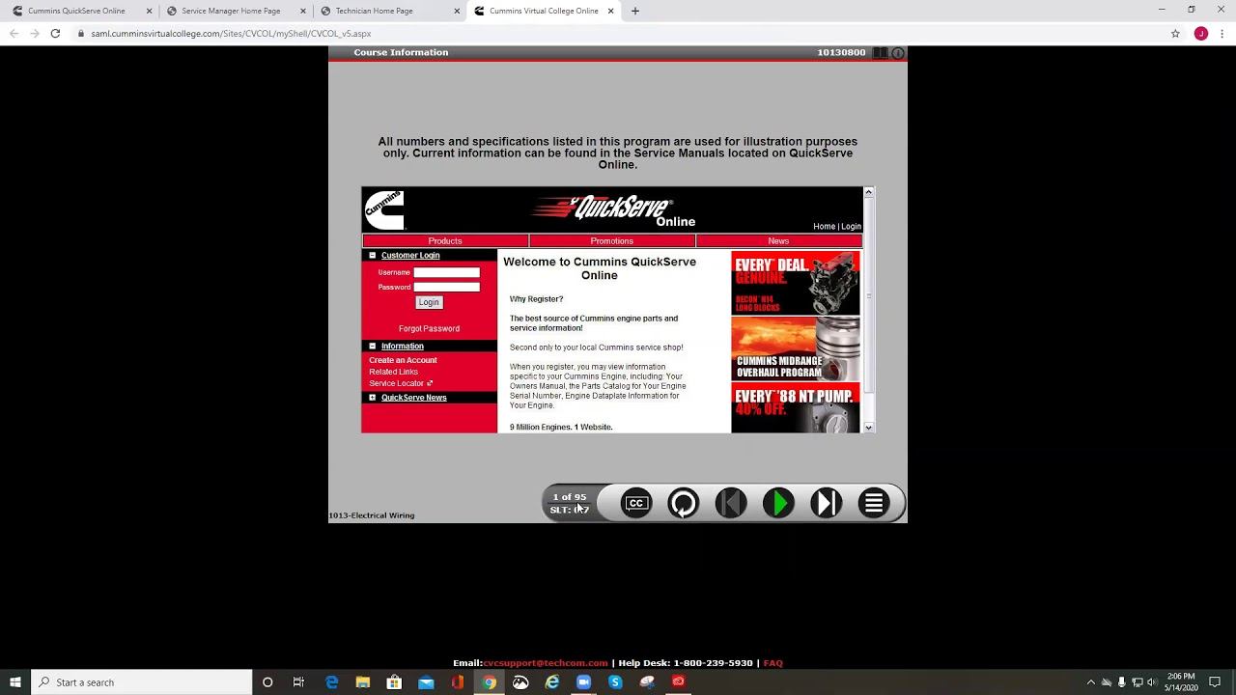Open the Every '88 NT Pump ad
Screen dimensions: 1236x695
coord(795,408)
